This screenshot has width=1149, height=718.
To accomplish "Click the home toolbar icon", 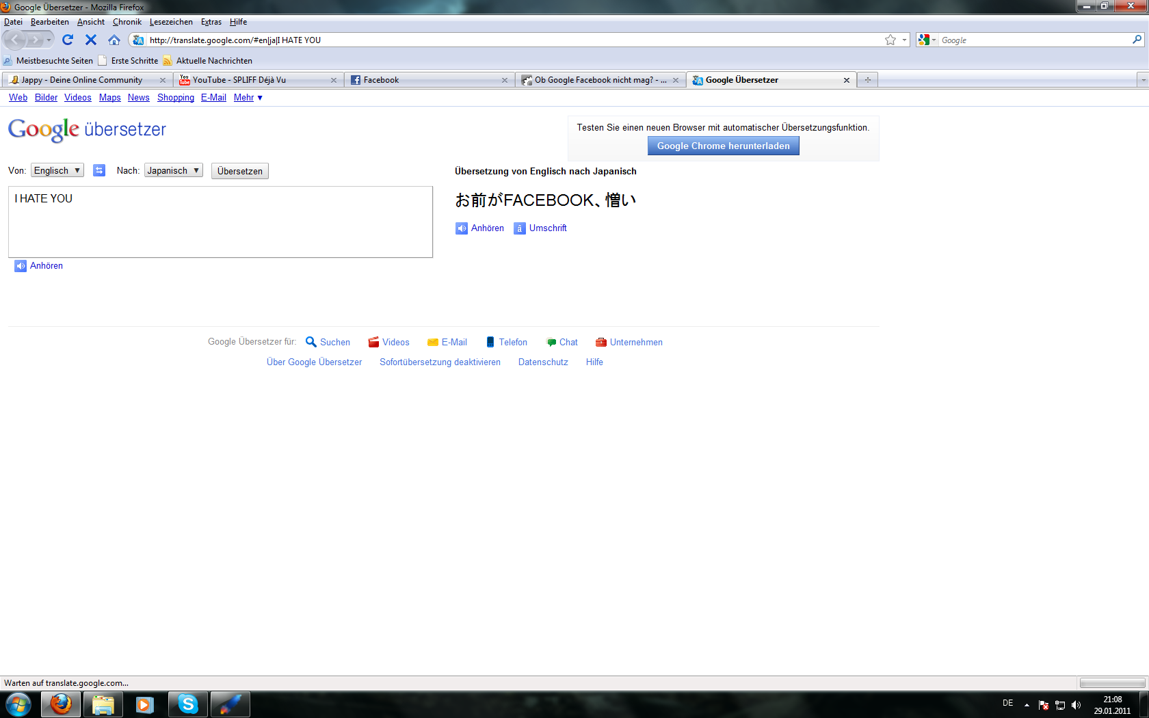I will pos(114,40).
